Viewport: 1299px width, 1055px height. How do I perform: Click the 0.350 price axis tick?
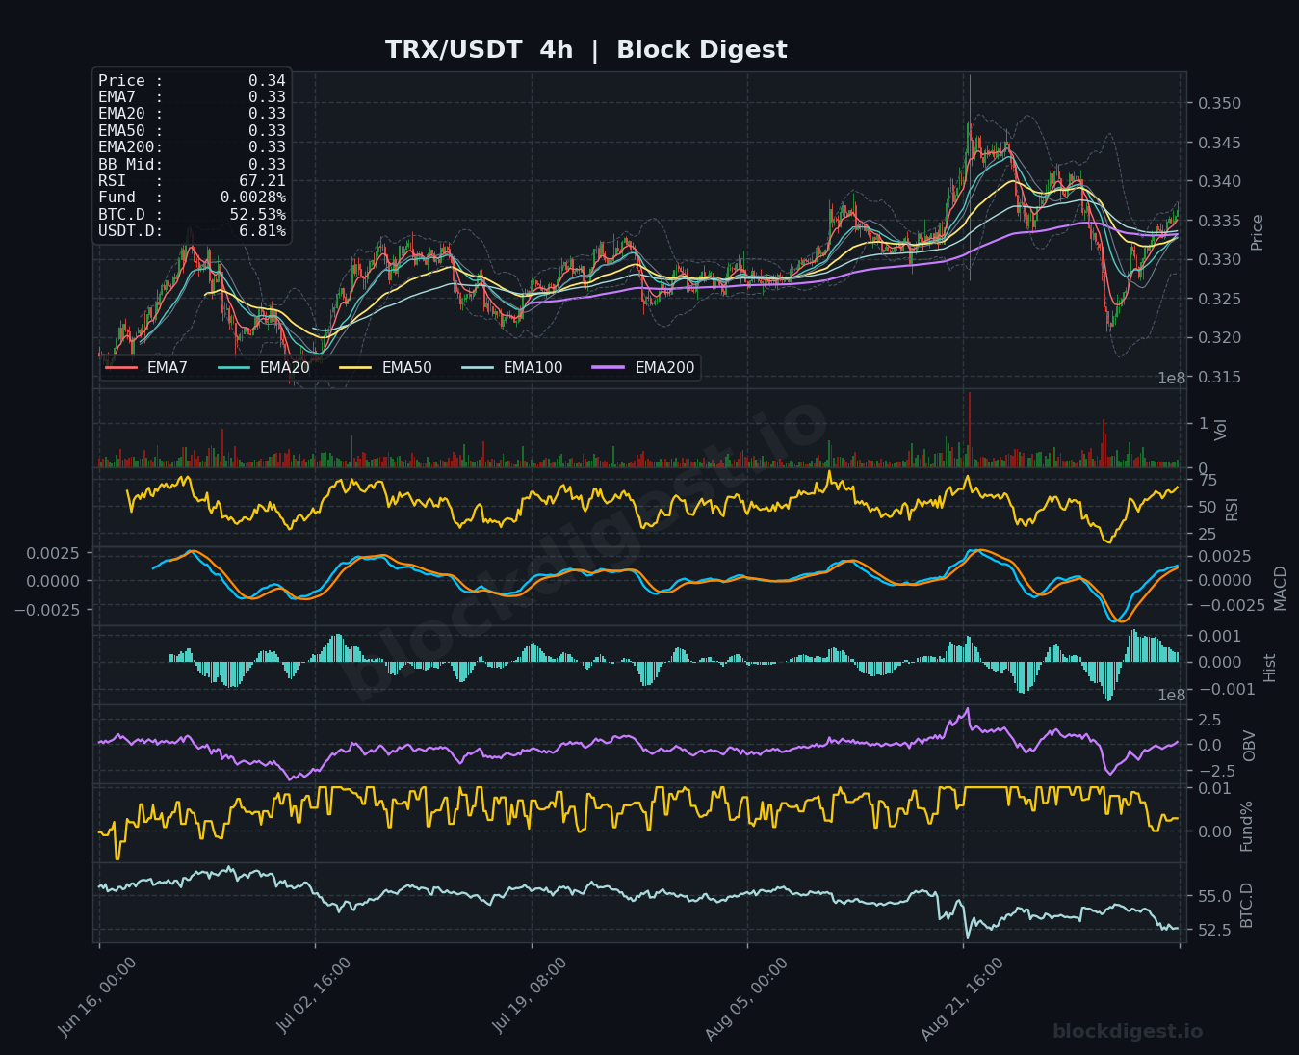1220,104
